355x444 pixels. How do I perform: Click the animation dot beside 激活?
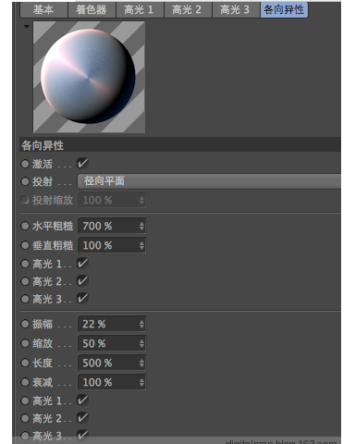click(25, 164)
